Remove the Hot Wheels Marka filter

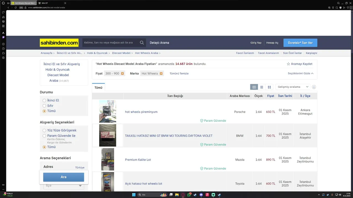(161, 73)
